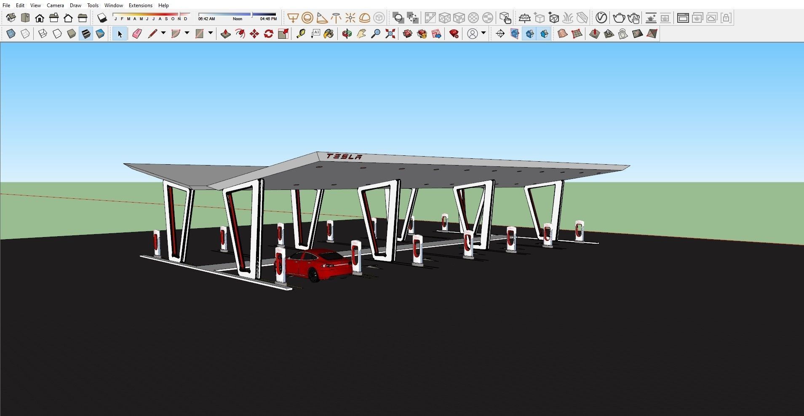804x416 pixels.
Task: Select the Offset tool
Action: 240,34
